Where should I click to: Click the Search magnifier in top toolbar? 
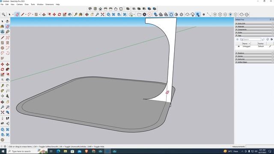click(x=3, y=15)
